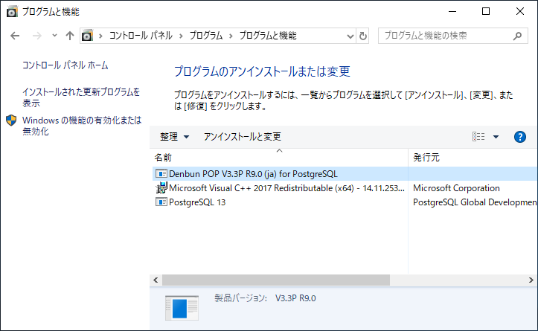Image resolution: width=538 pixels, height=331 pixels.
Task: Open コントロール パネル ホーム link
Action: [65, 65]
